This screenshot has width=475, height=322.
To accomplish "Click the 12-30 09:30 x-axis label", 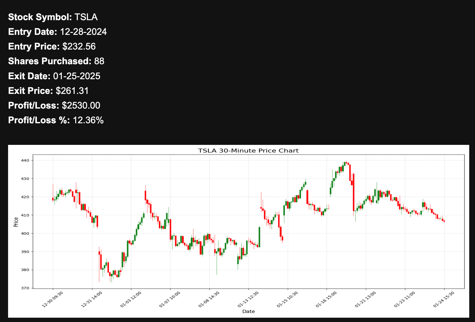I will coord(52,299).
